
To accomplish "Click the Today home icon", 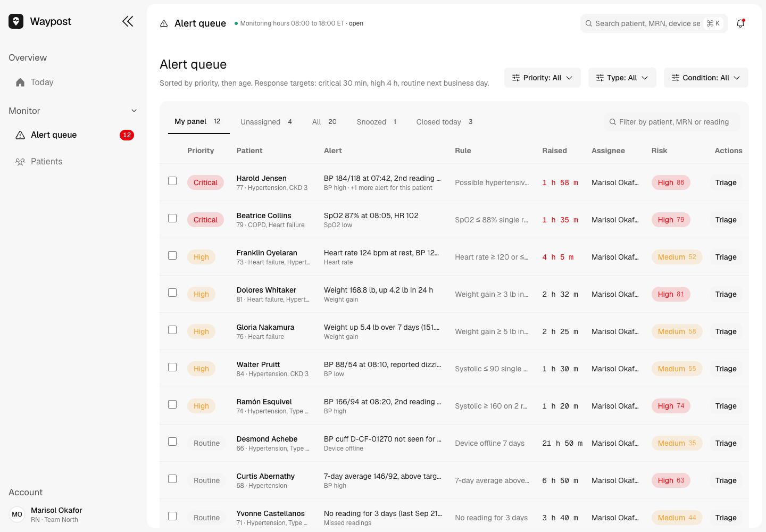I will 20,82.
